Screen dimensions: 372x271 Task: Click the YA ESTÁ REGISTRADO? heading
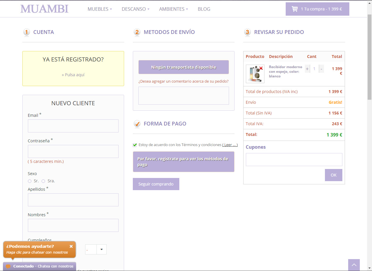(73, 59)
